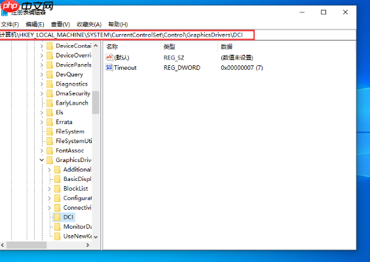Viewport: 370px width, 262px height.
Task: Click the REG_SZ type cell
Action: coord(174,57)
